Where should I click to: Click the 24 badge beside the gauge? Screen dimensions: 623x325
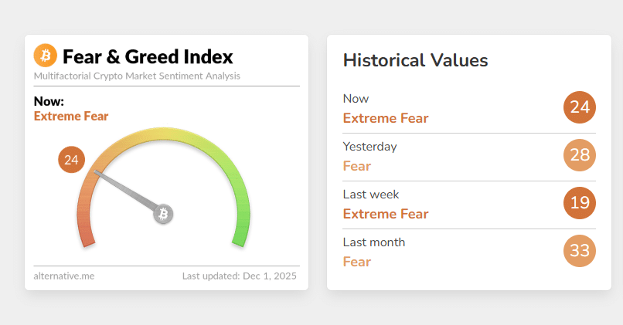click(72, 160)
